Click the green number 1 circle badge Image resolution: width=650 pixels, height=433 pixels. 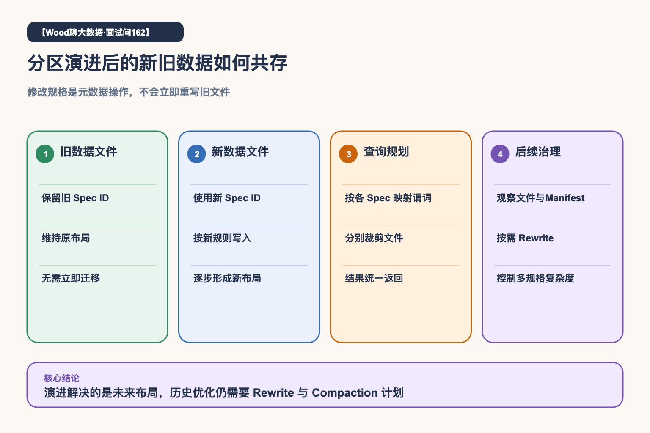[x=45, y=154]
